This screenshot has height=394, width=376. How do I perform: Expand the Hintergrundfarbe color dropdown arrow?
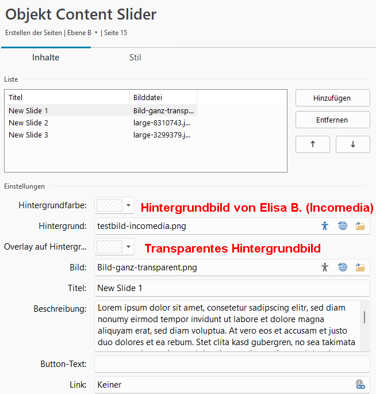tap(129, 205)
